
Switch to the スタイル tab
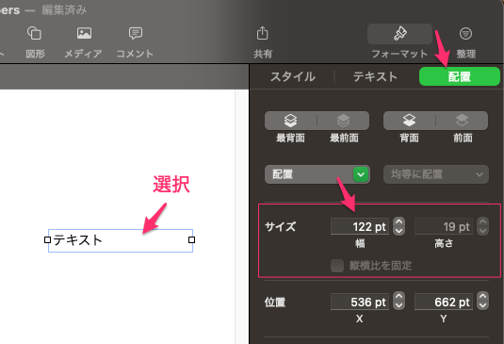click(x=292, y=77)
